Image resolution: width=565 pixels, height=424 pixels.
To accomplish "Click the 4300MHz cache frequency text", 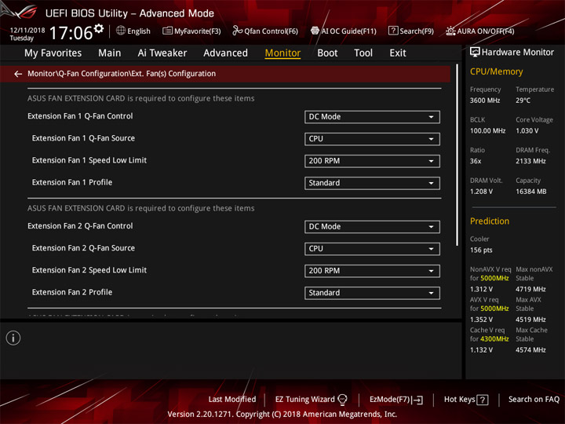I will [x=494, y=339].
